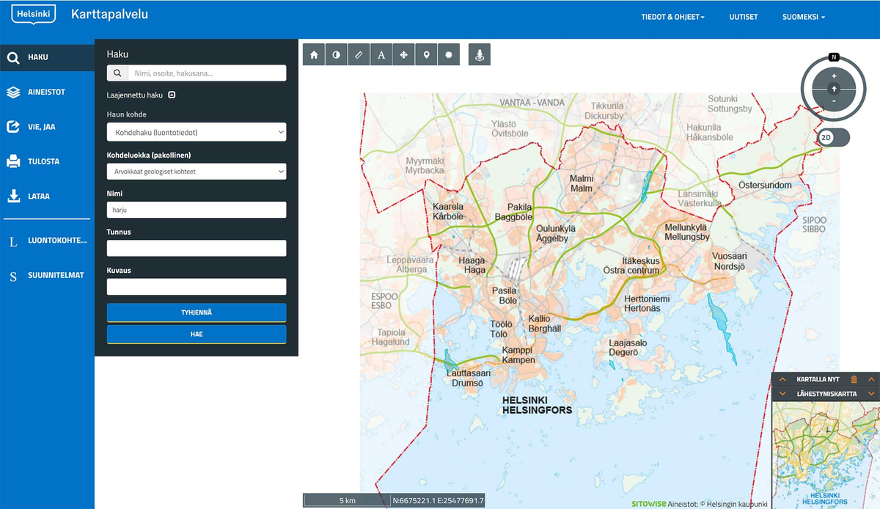Image resolution: width=880 pixels, height=509 pixels.
Task: Click the contrast half-circle toolbar icon
Action: 336,55
